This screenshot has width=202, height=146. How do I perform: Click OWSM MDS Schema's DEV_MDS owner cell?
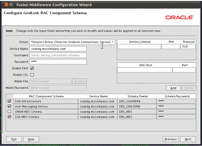[x=137, y=112]
